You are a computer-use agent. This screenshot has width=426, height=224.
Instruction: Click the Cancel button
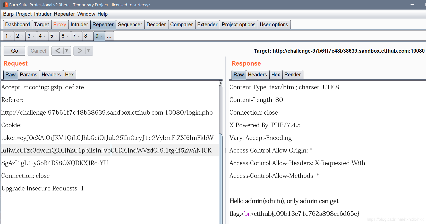click(38, 51)
